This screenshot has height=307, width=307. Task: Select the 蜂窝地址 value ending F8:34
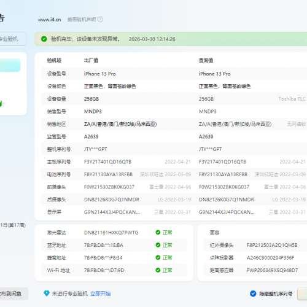(103, 258)
